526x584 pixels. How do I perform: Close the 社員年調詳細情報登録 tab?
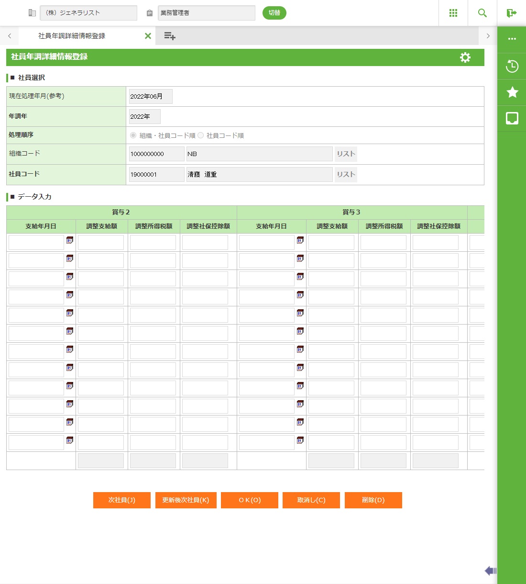[148, 36]
